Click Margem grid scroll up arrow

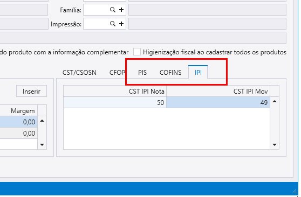tap(42, 121)
